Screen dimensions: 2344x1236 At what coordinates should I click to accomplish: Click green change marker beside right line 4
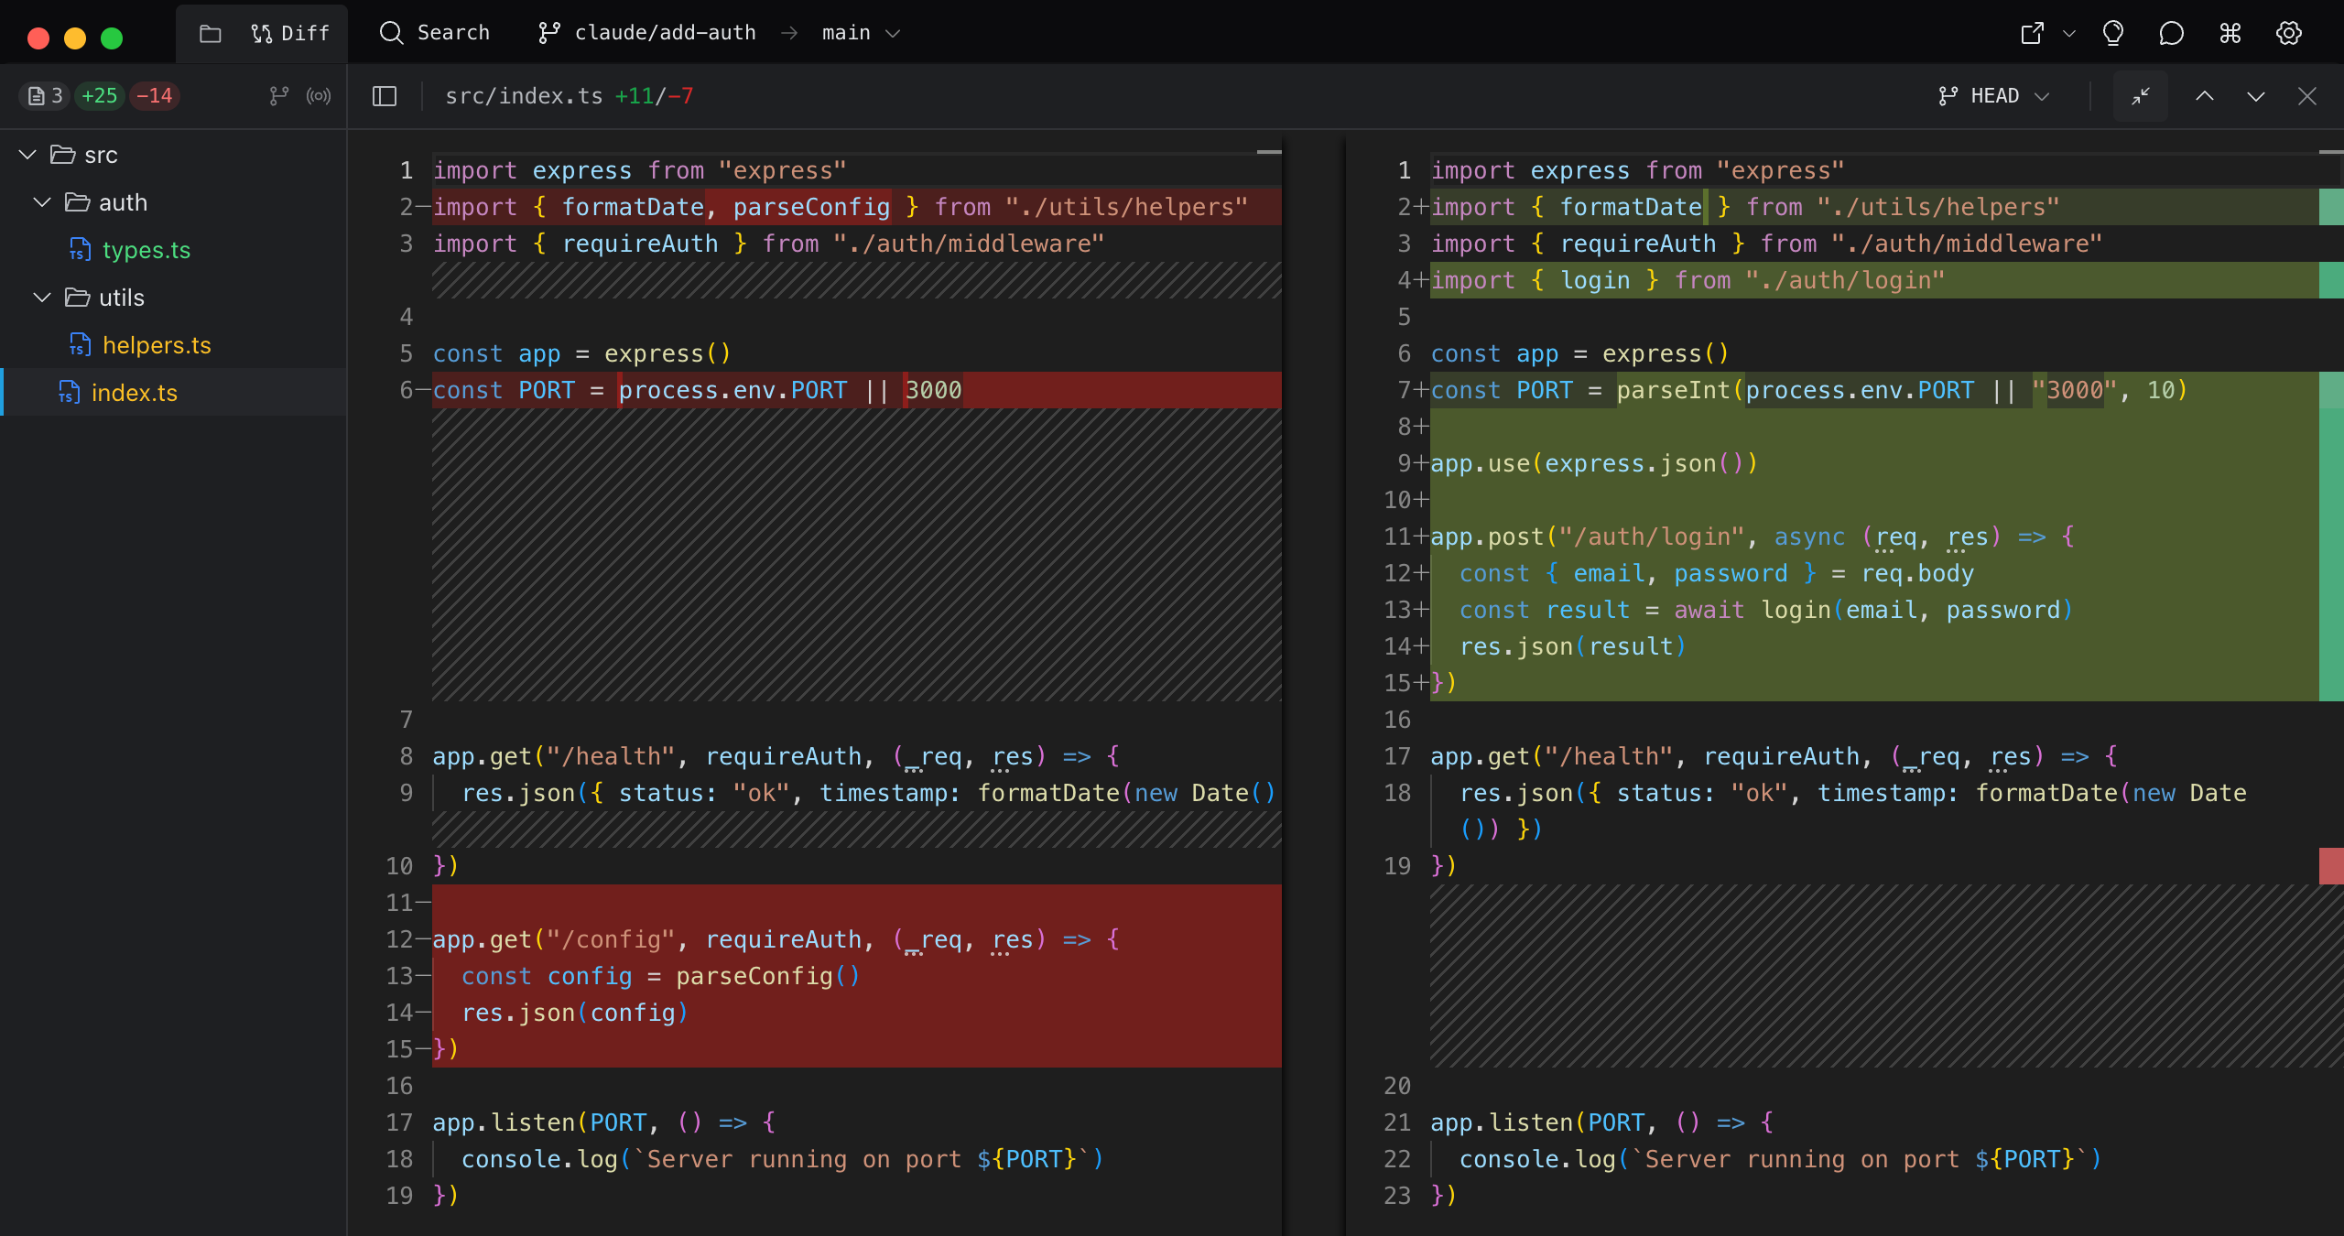pos(2331,280)
